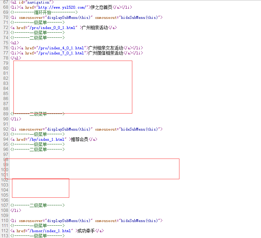Click the ul id="navigation" tag on line 67
Viewport: 261px width, 238px height.
(x=32, y=2)
